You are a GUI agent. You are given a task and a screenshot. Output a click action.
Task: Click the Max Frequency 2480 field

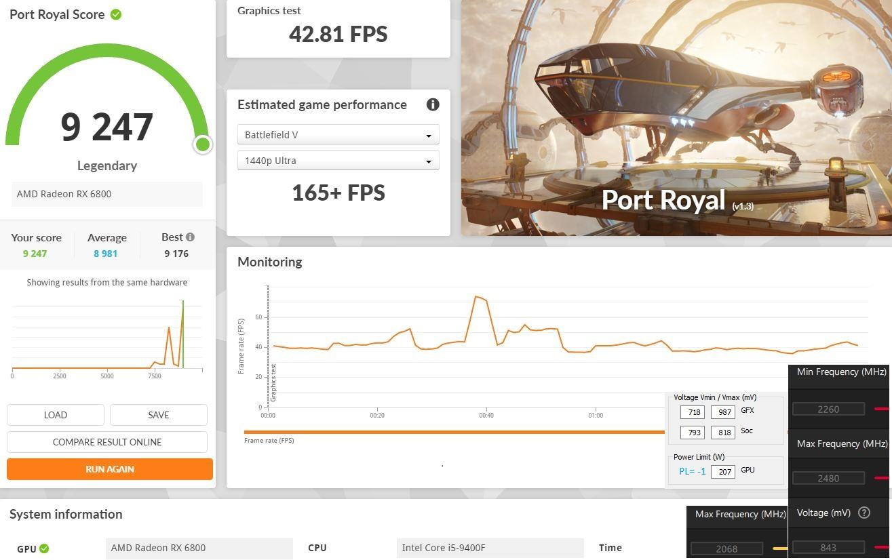828,478
